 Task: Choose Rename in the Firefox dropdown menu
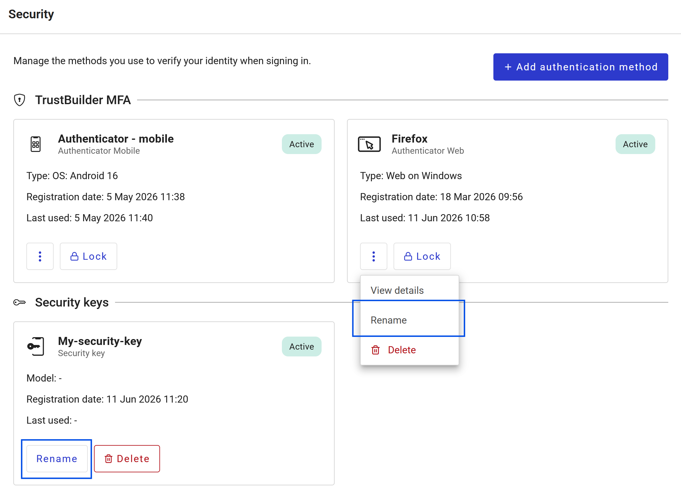[x=410, y=320]
